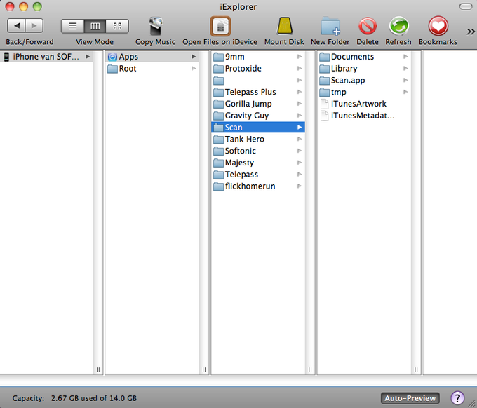This screenshot has width=477, height=408.
Task: Select the Gravity Guy folder
Action: (x=258, y=116)
